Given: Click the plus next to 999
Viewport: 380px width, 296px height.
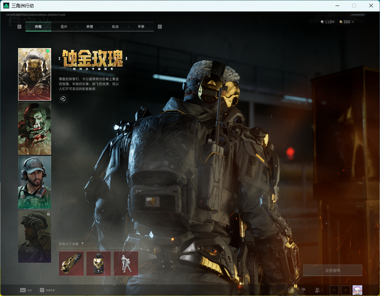Looking at the screenshot, I should 353,22.
